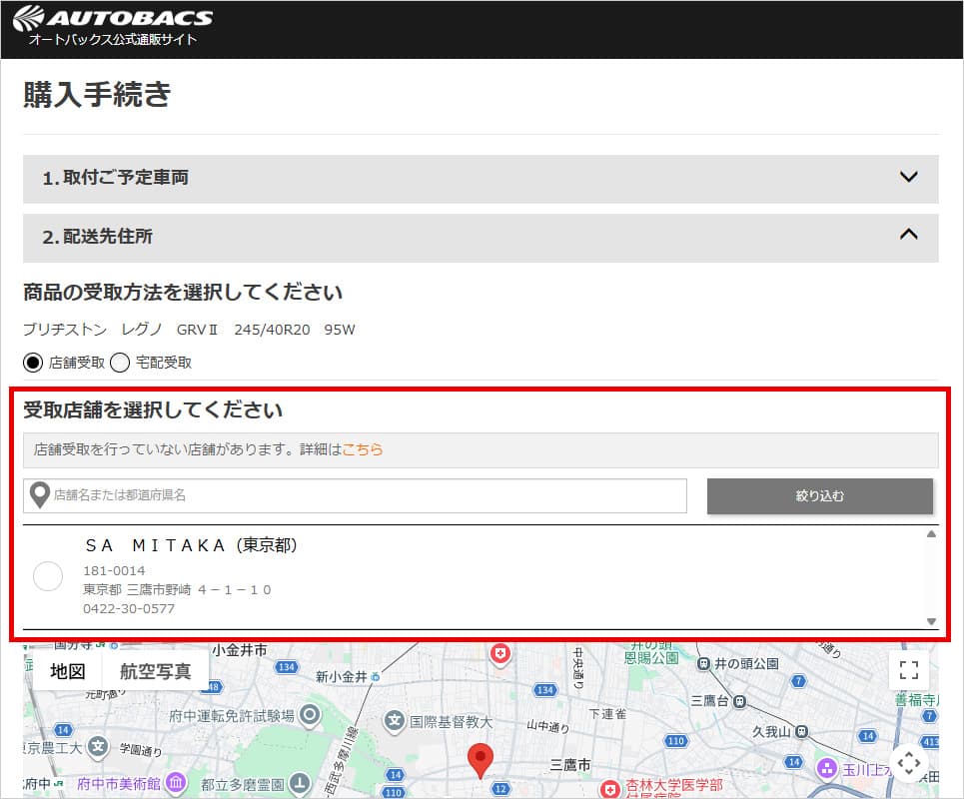Click the 三鷹市 label on map
The height and width of the screenshot is (799, 964).
570,765
